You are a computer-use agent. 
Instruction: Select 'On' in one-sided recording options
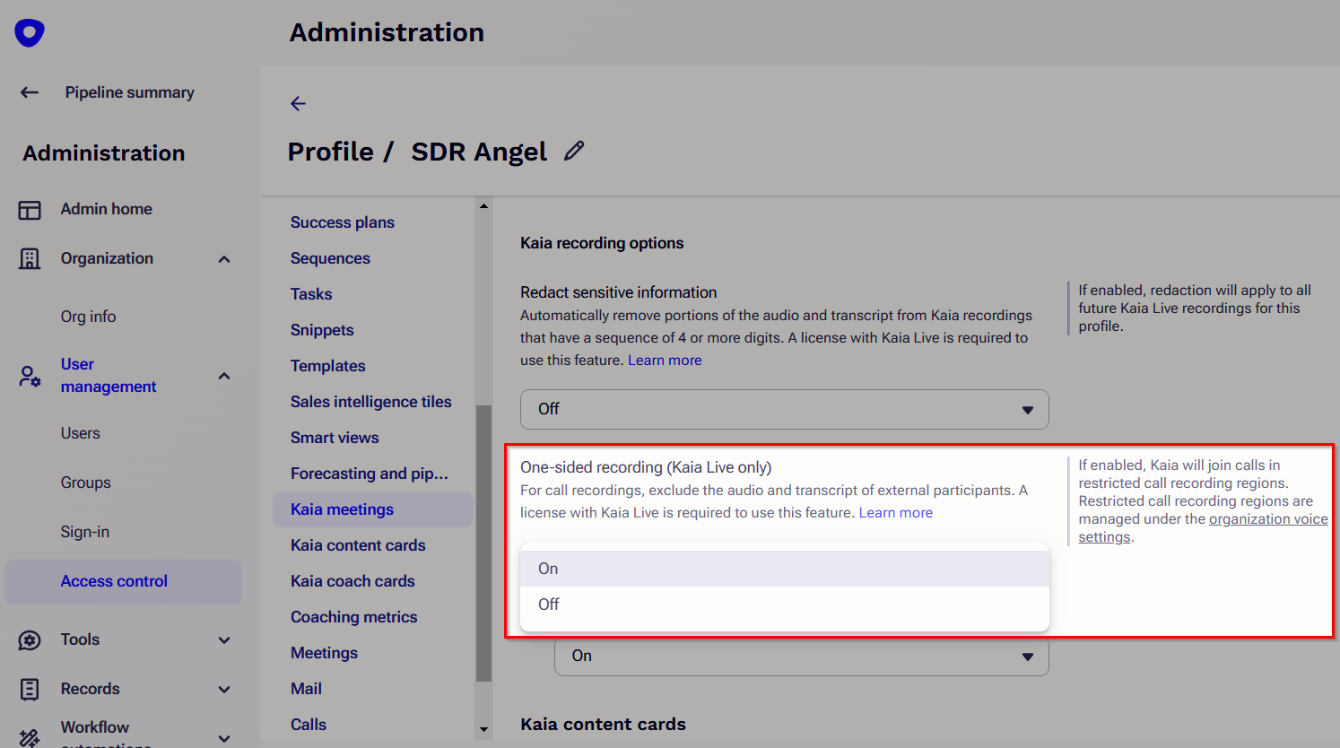(784, 569)
